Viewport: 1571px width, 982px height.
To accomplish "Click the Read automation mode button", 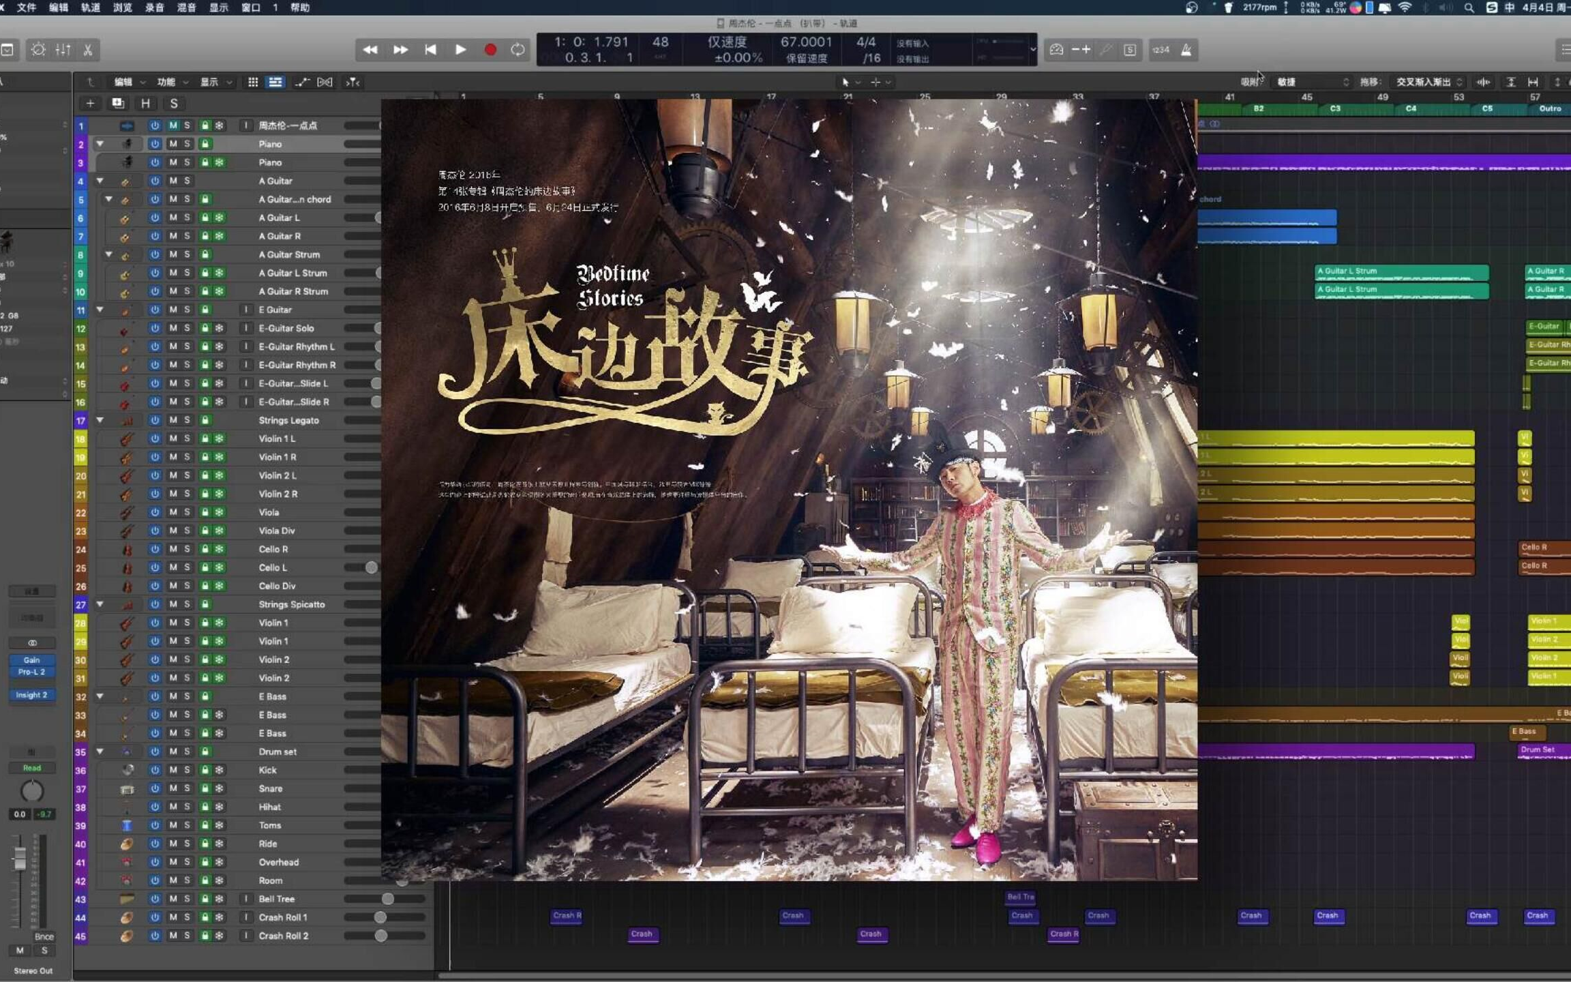I will click(31, 768).
